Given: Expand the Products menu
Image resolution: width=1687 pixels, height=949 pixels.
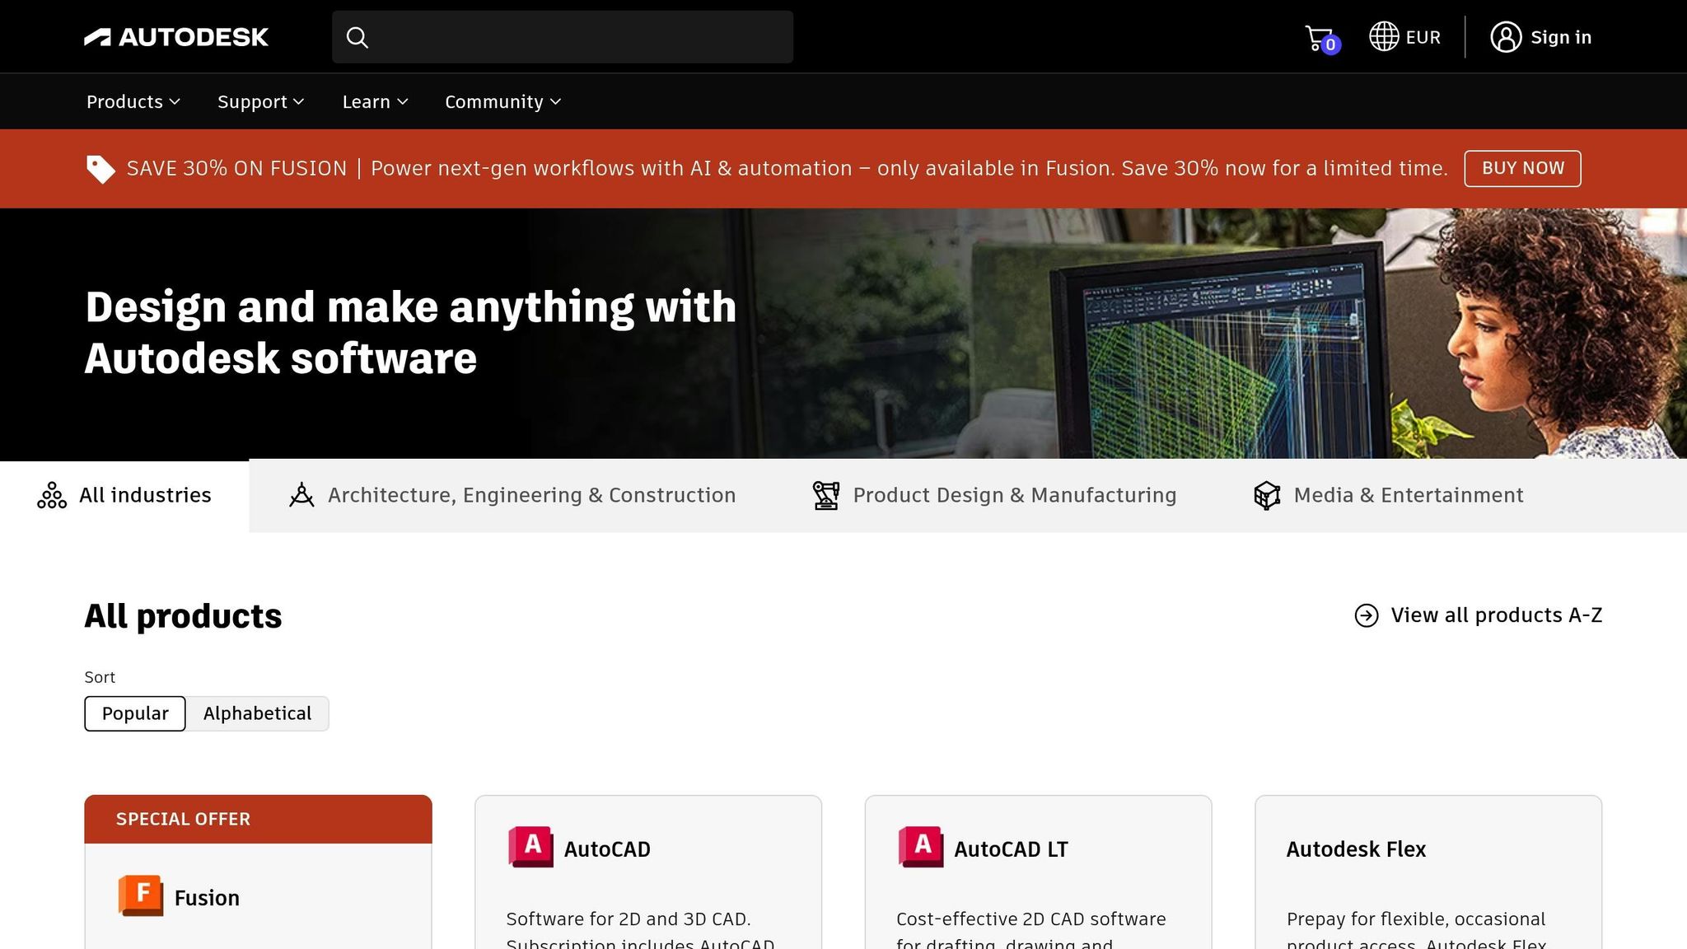Looking at the screenshot, I should (132, 101).
